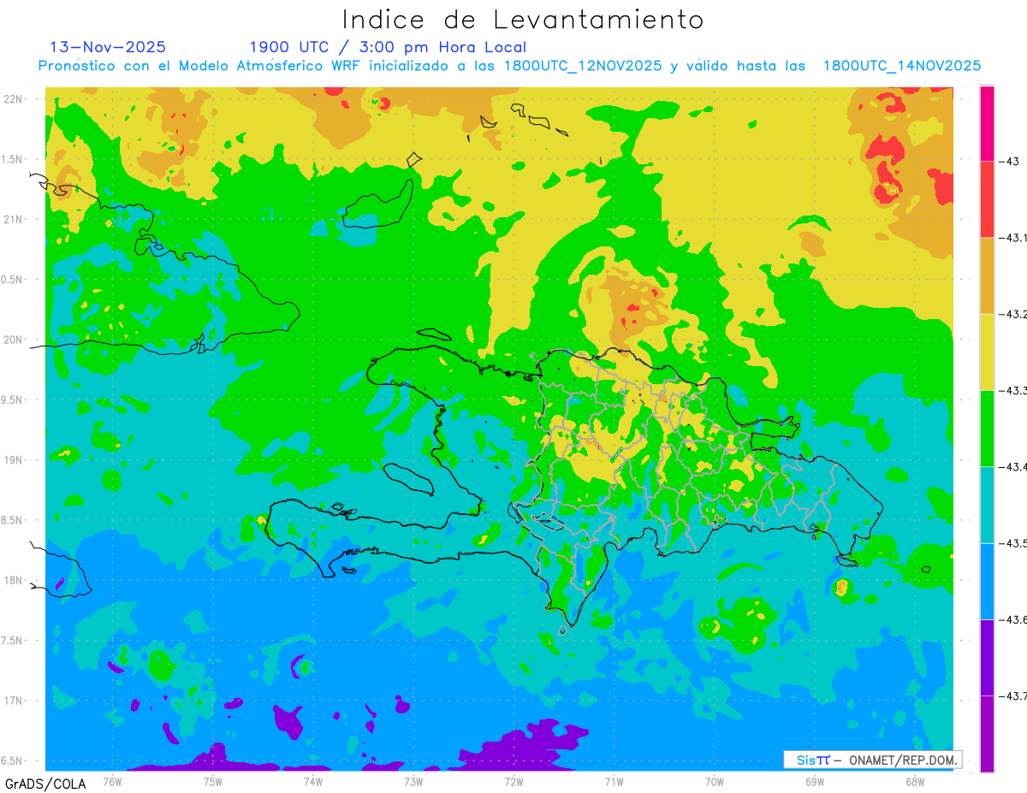The image size is (1027, 793).
Task: Click the '73W' longitude label
Action: pos(413,782)
